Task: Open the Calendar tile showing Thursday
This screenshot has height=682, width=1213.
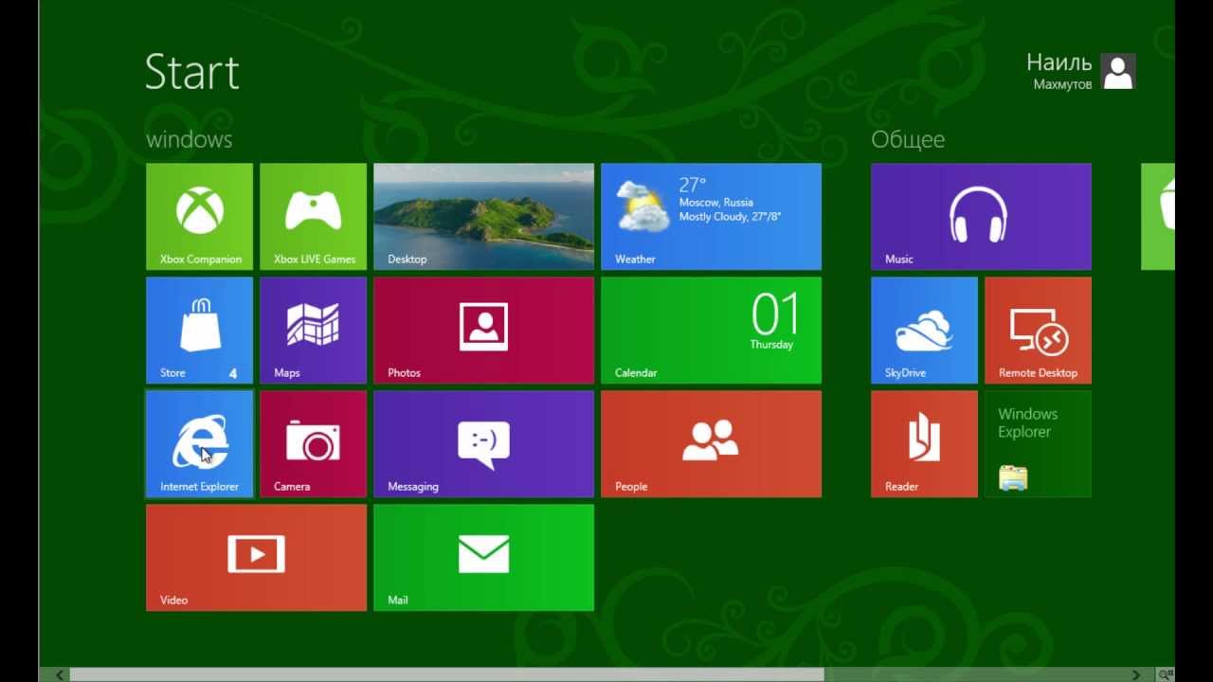Action: click(711, 331)
